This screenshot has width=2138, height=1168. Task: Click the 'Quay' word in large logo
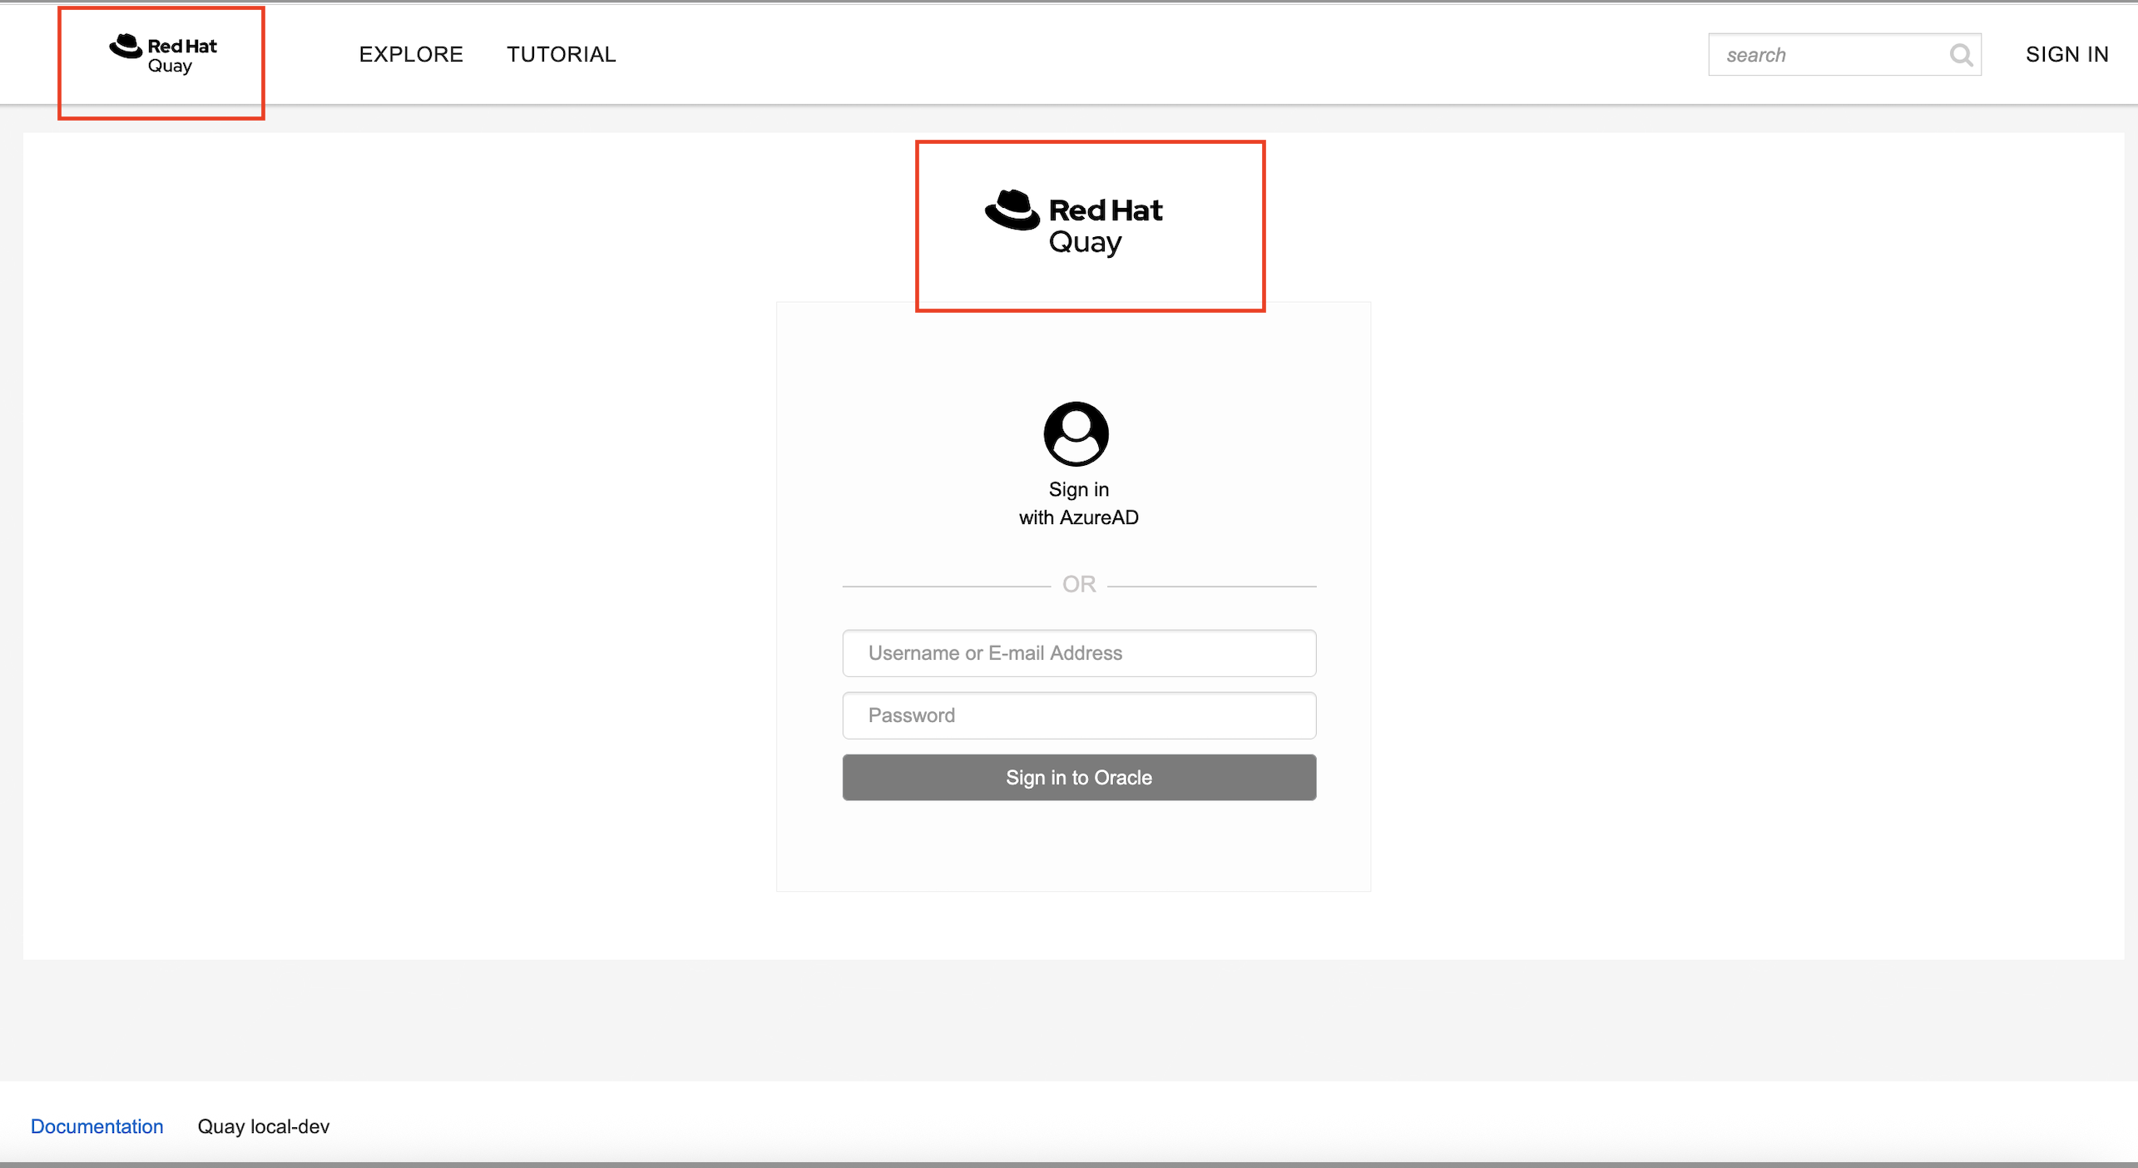point(1085,242)
